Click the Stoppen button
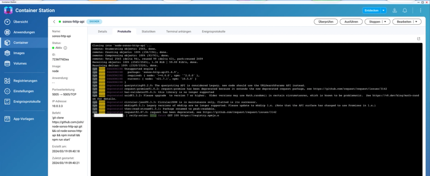 pyautogui.click(x=374, y=22)
